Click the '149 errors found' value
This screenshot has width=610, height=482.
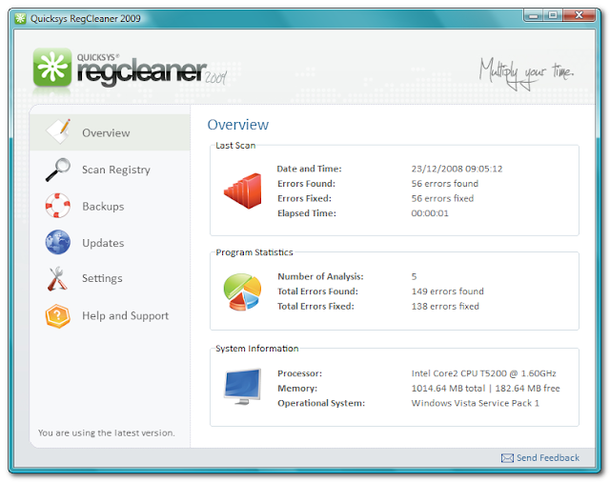tap(447, 291)
